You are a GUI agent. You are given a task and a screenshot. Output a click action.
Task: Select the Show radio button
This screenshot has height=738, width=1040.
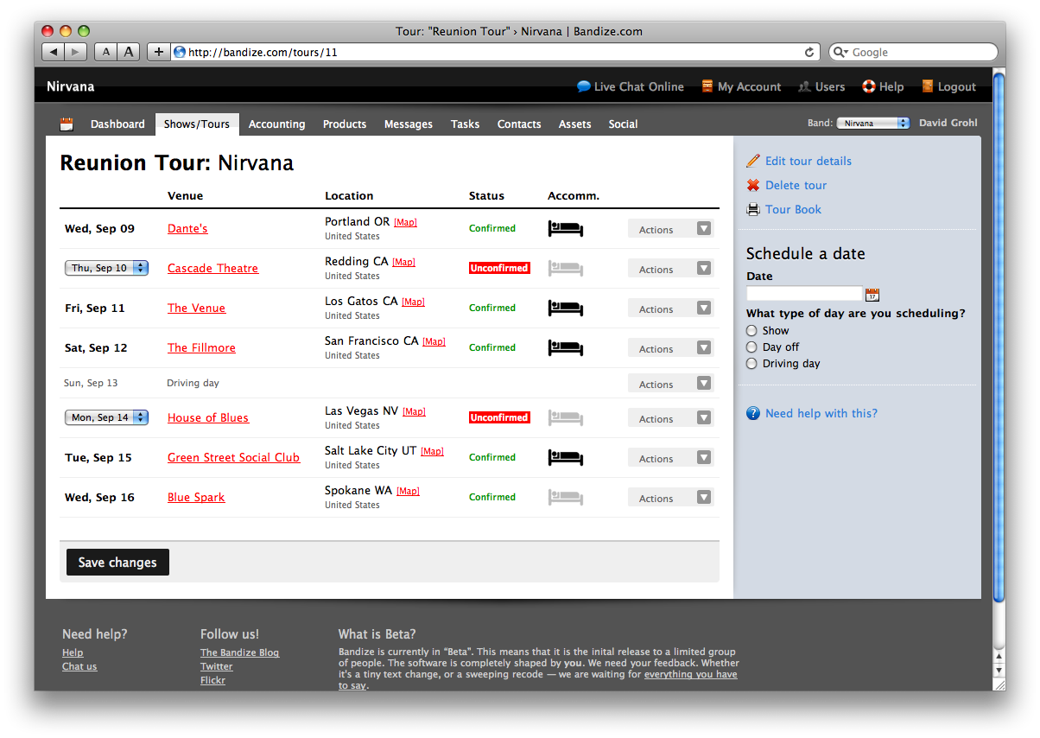(x=751, y=330)
